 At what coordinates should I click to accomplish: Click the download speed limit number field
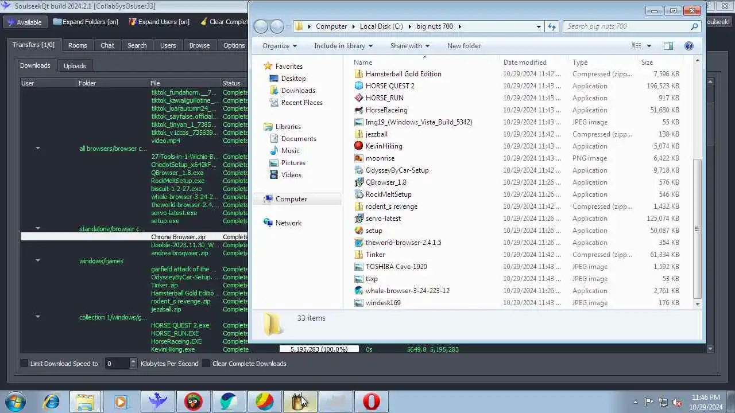[117, 364]
